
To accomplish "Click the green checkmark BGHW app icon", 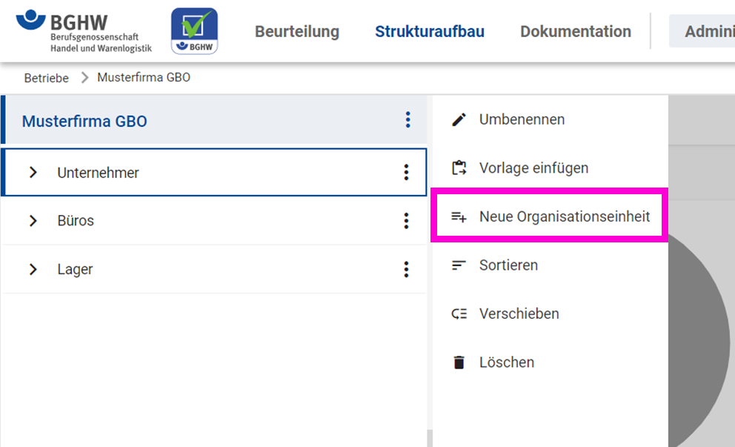I will tap(194, 31).
